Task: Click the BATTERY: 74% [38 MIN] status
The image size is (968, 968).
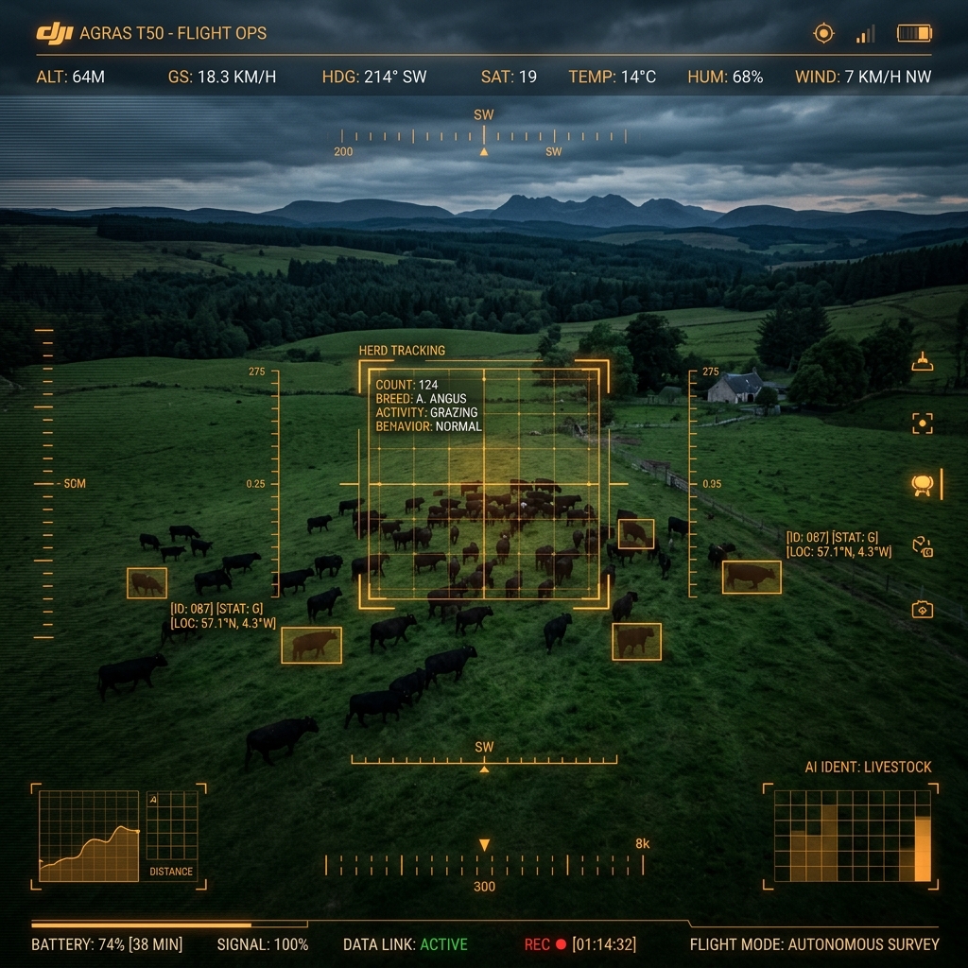Action: (x=107, y=944)
